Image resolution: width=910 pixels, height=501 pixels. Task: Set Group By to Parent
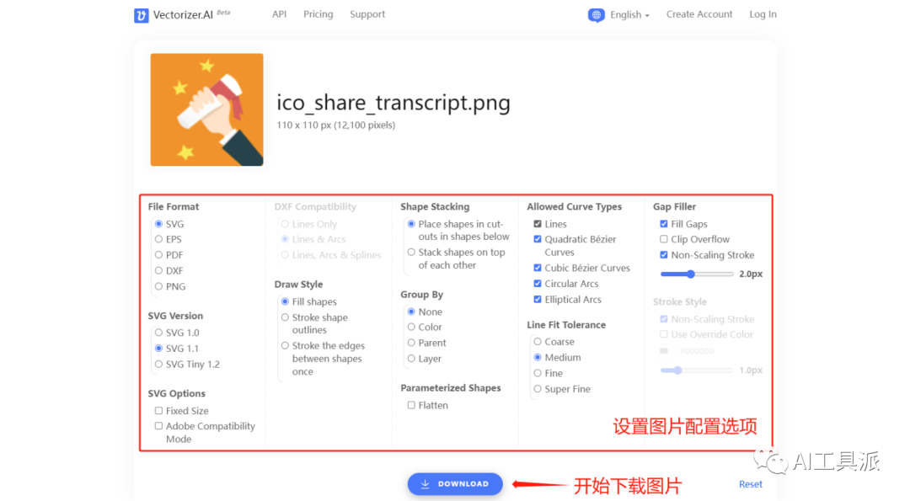[x=411, y=343]
